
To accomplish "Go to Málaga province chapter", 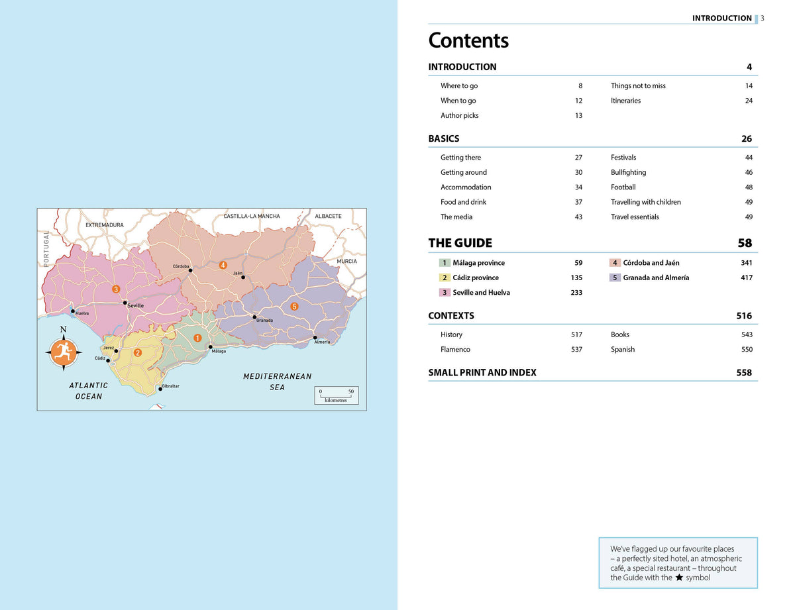I will coord(479,263).
